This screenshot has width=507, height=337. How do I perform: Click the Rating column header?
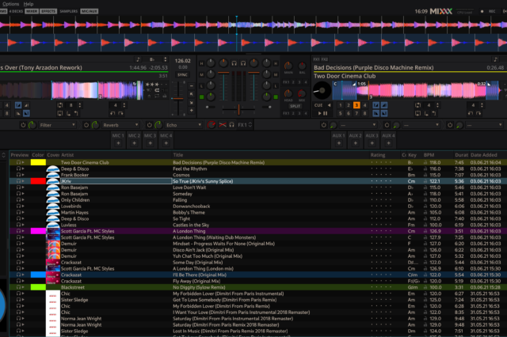coord(379,155)
